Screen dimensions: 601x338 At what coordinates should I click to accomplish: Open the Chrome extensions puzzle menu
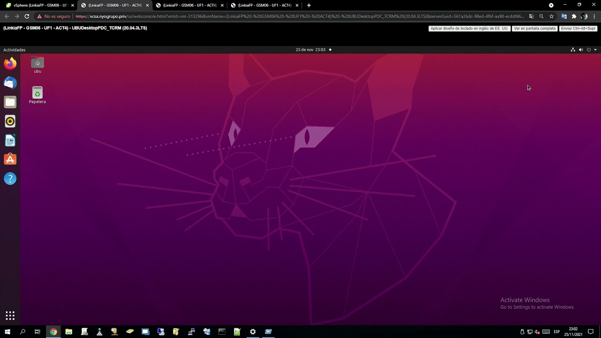(574, 16)
